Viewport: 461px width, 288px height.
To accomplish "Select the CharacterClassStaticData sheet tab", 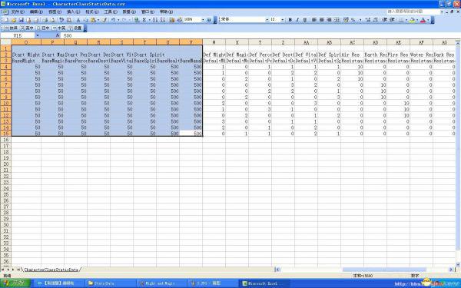I will (51, 270).
